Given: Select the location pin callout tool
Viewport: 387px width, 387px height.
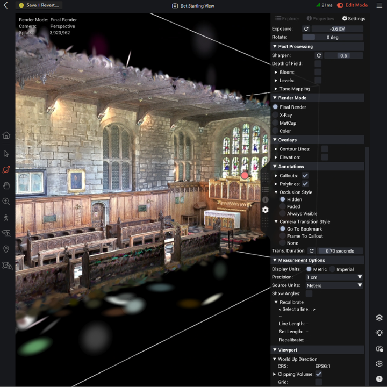Looking at the screenshot, I should 6,249.
